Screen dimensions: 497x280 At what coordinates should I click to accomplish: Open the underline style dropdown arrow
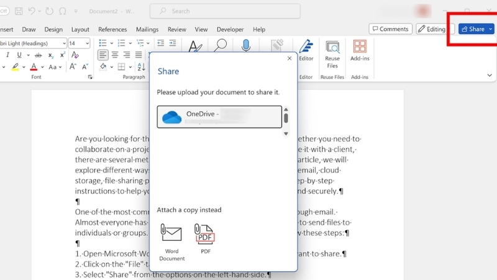coord(28,55)
